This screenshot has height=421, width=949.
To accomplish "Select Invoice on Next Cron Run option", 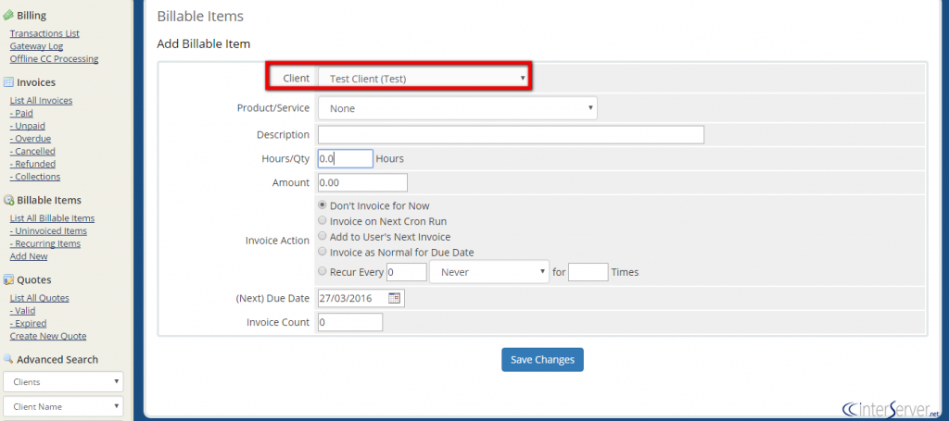I will [323, 221].
